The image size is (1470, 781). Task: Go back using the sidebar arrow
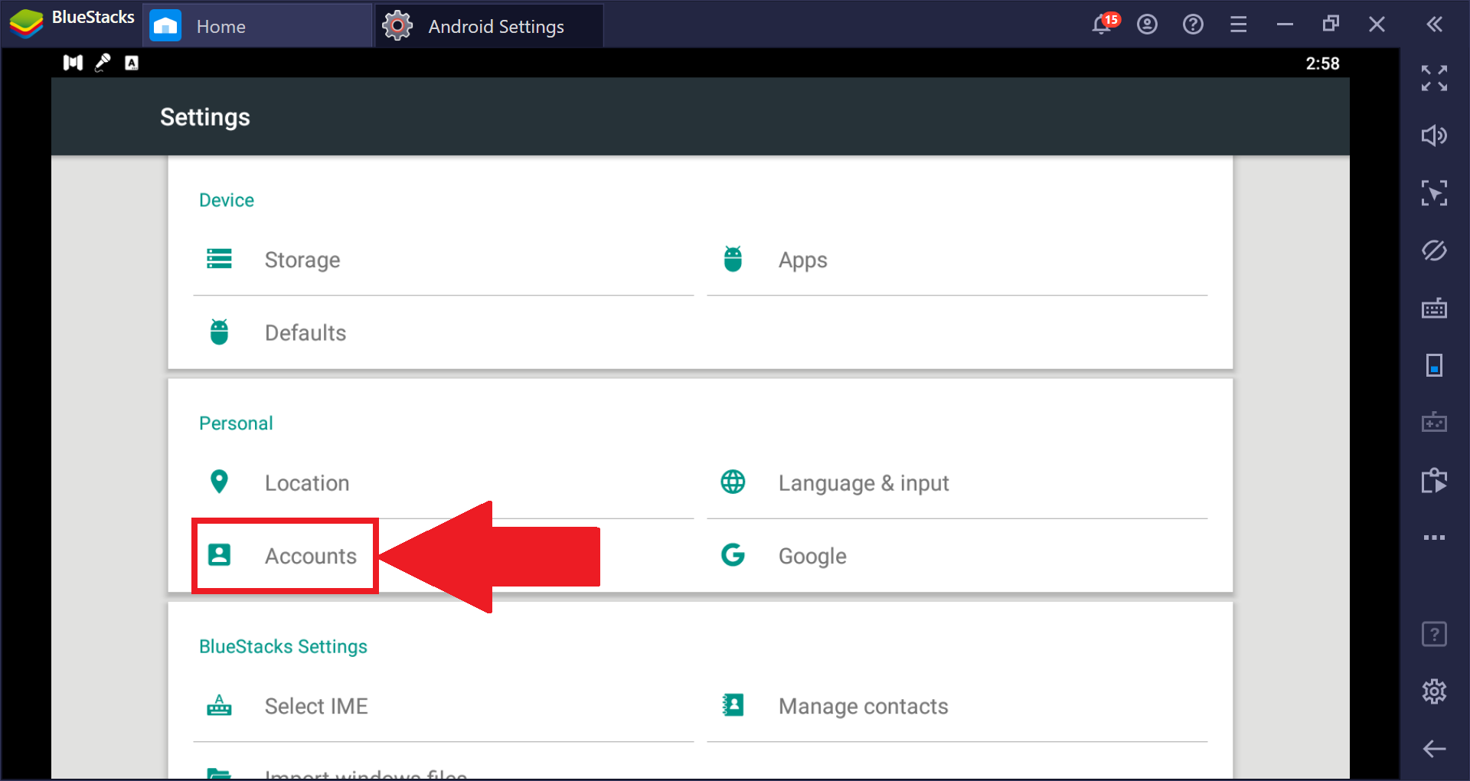[1434, 749]
